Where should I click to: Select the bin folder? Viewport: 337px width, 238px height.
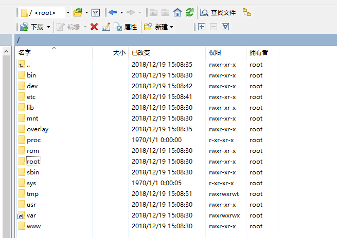27,75
